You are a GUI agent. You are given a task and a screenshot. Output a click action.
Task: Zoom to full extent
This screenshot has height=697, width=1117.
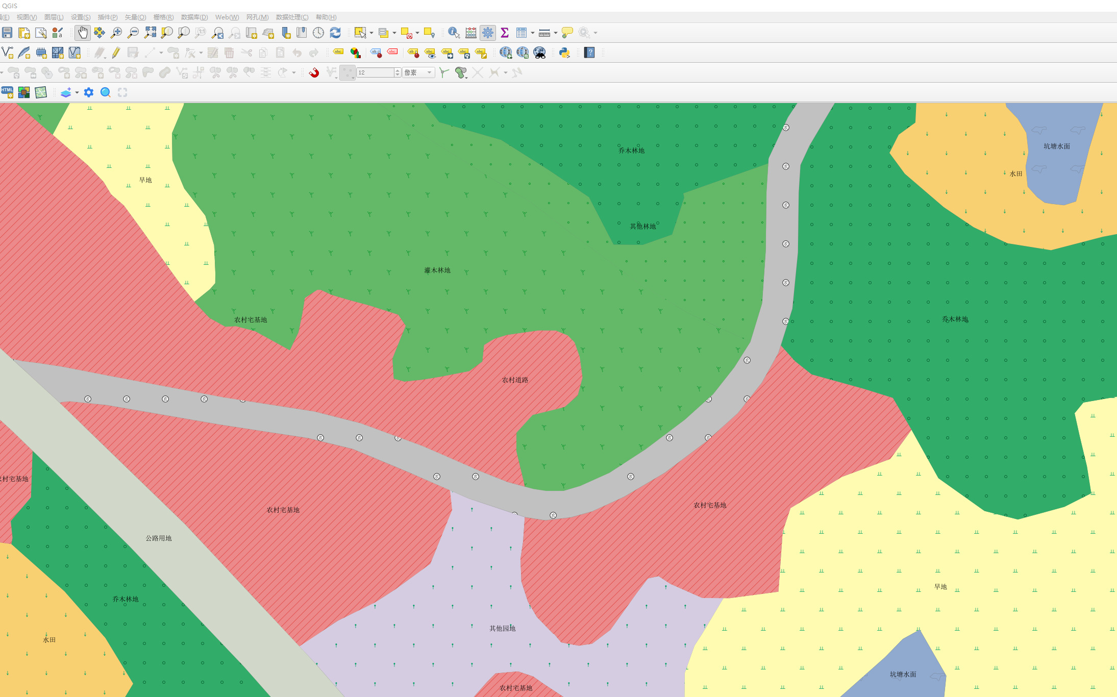(150, 33)
